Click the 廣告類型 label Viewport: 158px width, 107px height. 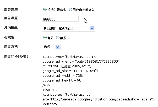[x=11, y=9]
